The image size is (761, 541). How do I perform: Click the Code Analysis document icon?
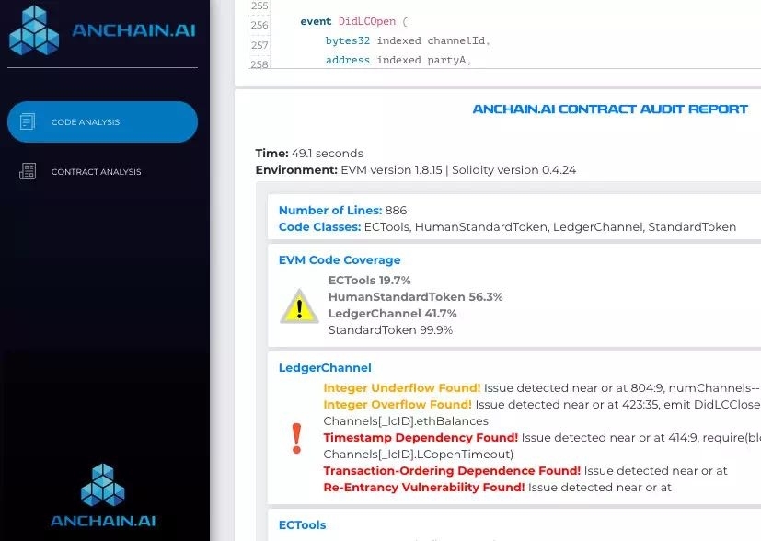(28, 122)
